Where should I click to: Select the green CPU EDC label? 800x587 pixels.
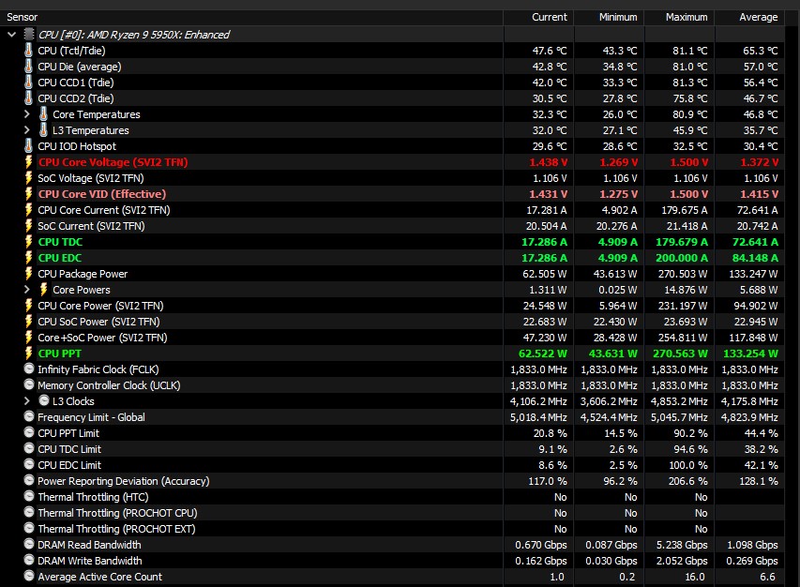(x=60, y=258)
